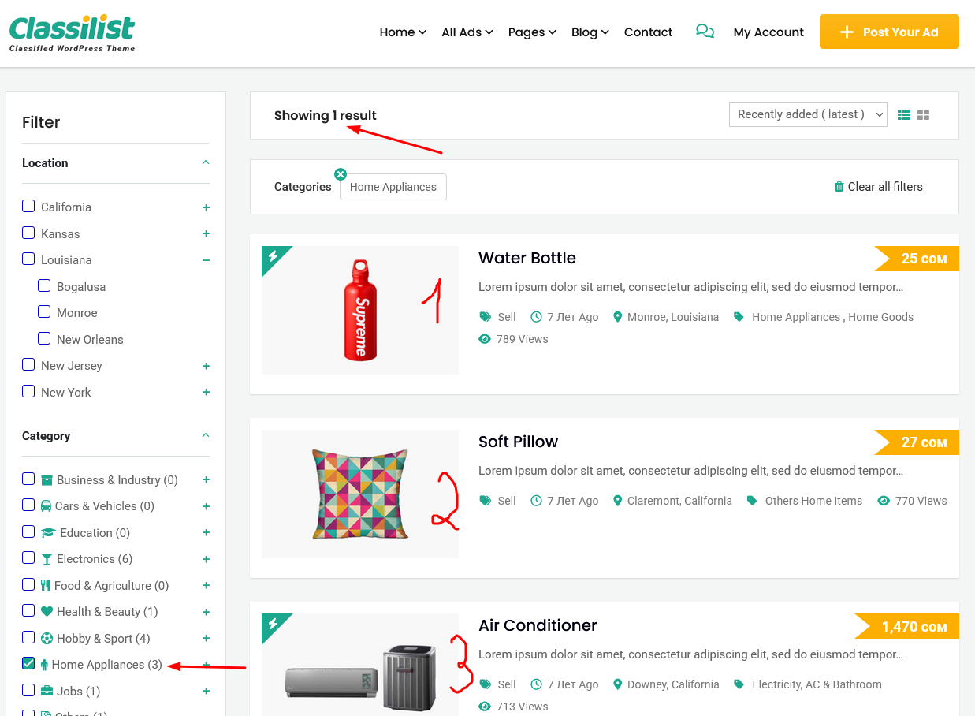Click the Education graduation cap icon
Image resolution: width=975 pixels, height=716 pixels.
(48, 533)
